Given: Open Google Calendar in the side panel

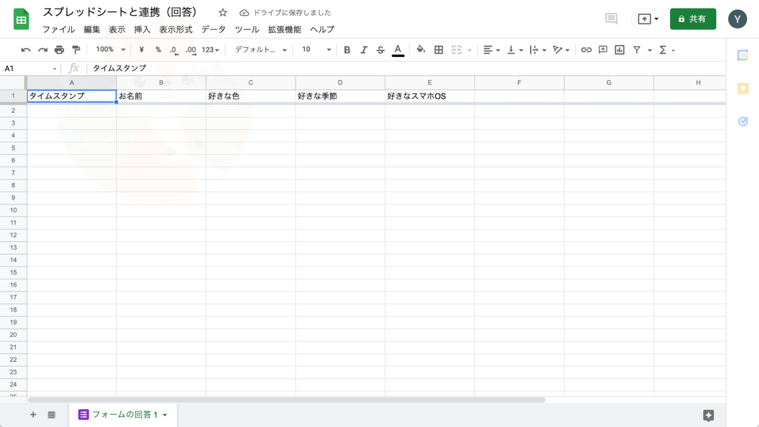Looking at the screenshot, I should [x=743, y=55].
